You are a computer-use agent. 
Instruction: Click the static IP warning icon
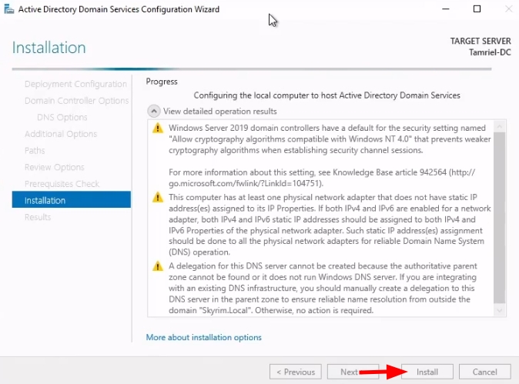point(158,198)
